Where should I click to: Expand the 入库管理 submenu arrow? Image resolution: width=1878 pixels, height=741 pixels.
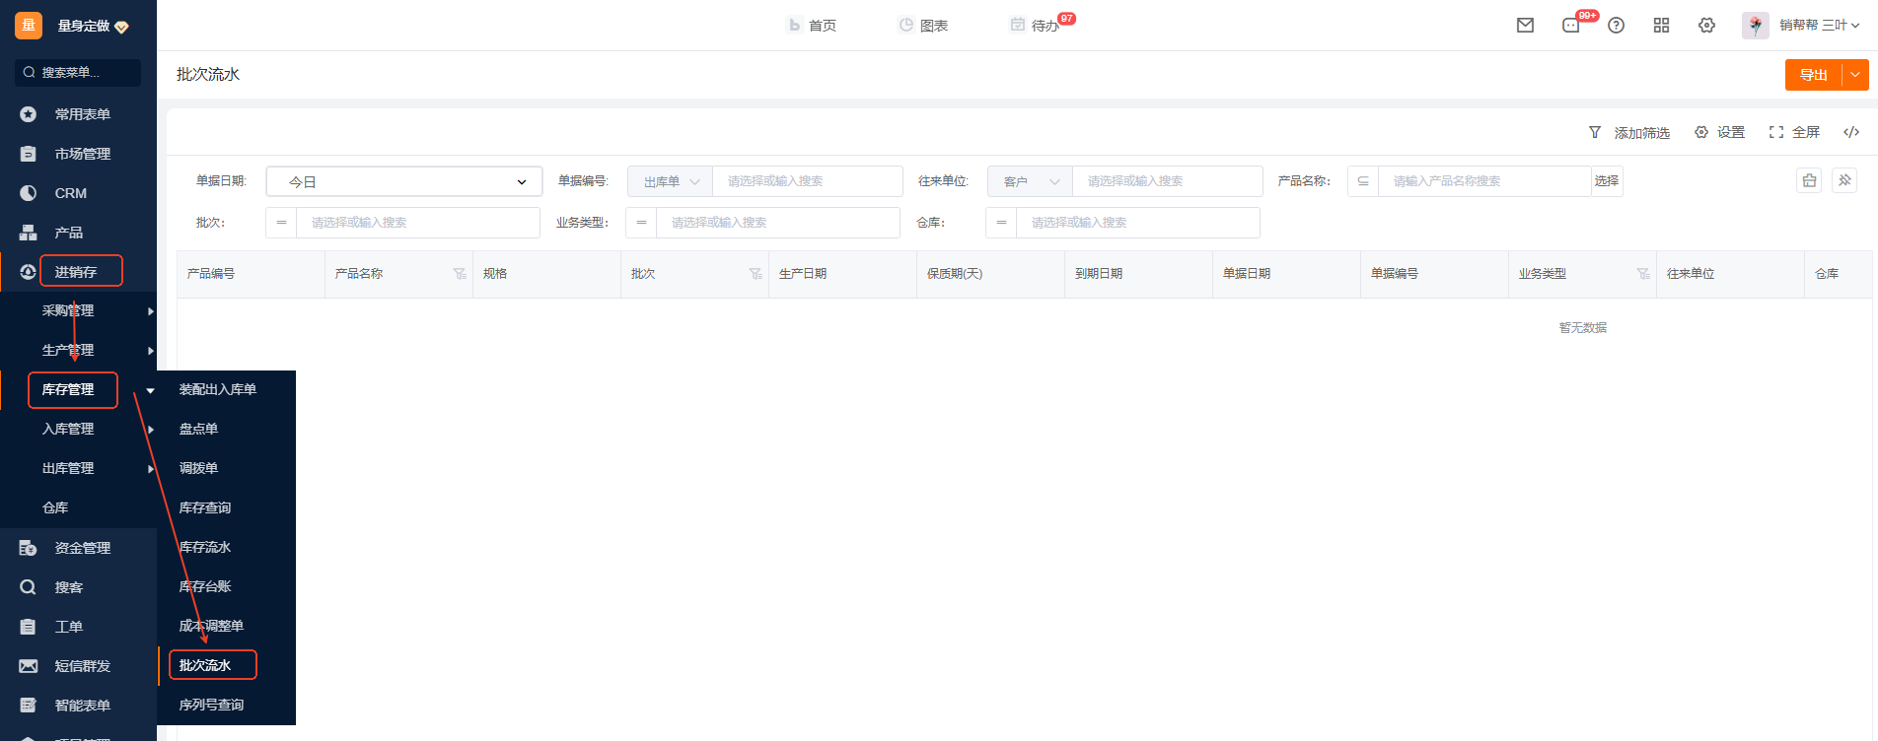coord(150,430)
